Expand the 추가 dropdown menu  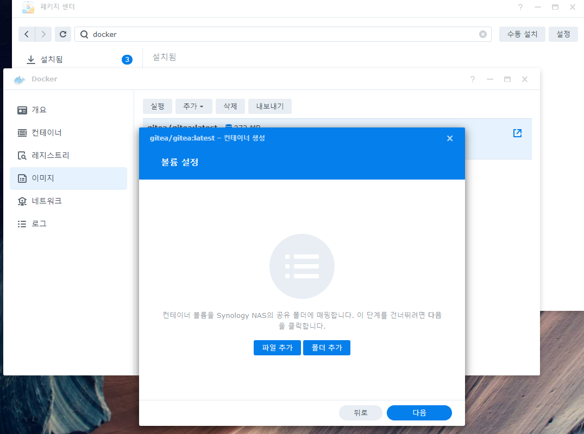tap(194, 106)
